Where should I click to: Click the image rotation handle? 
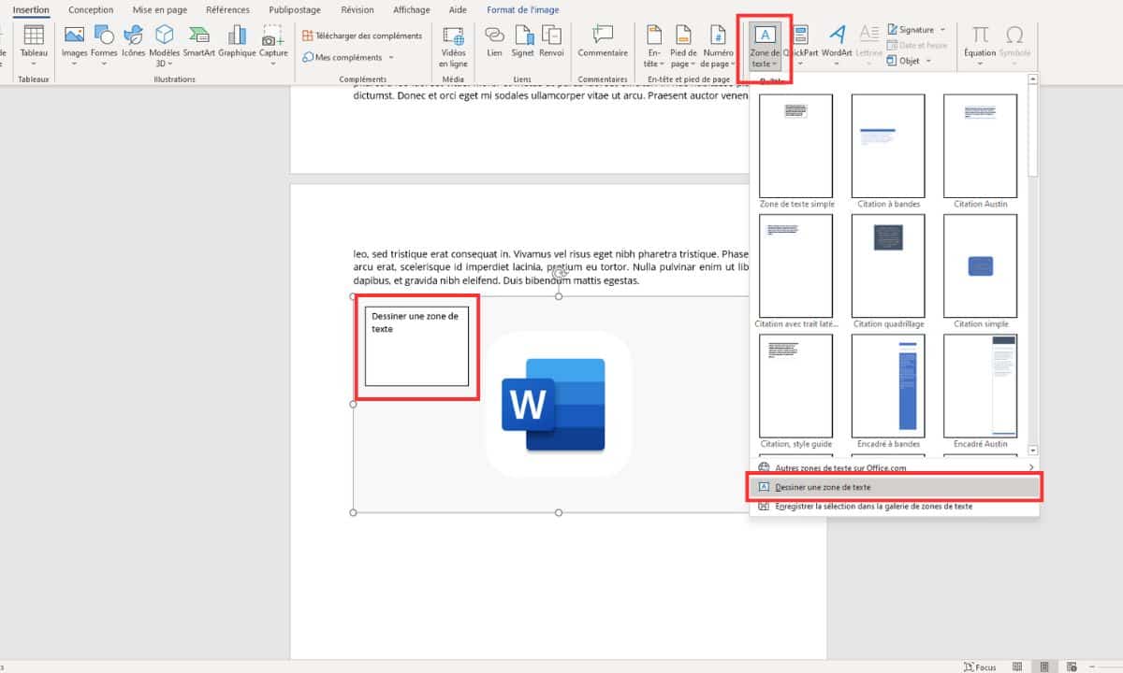tap(560, 274)
